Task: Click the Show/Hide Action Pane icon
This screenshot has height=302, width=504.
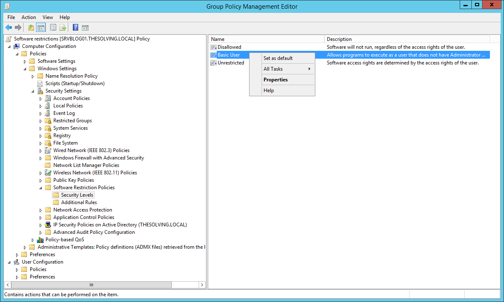Action: 85,28
